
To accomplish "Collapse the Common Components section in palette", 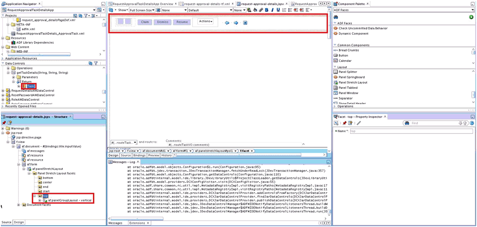I will [x=335, y=45].
